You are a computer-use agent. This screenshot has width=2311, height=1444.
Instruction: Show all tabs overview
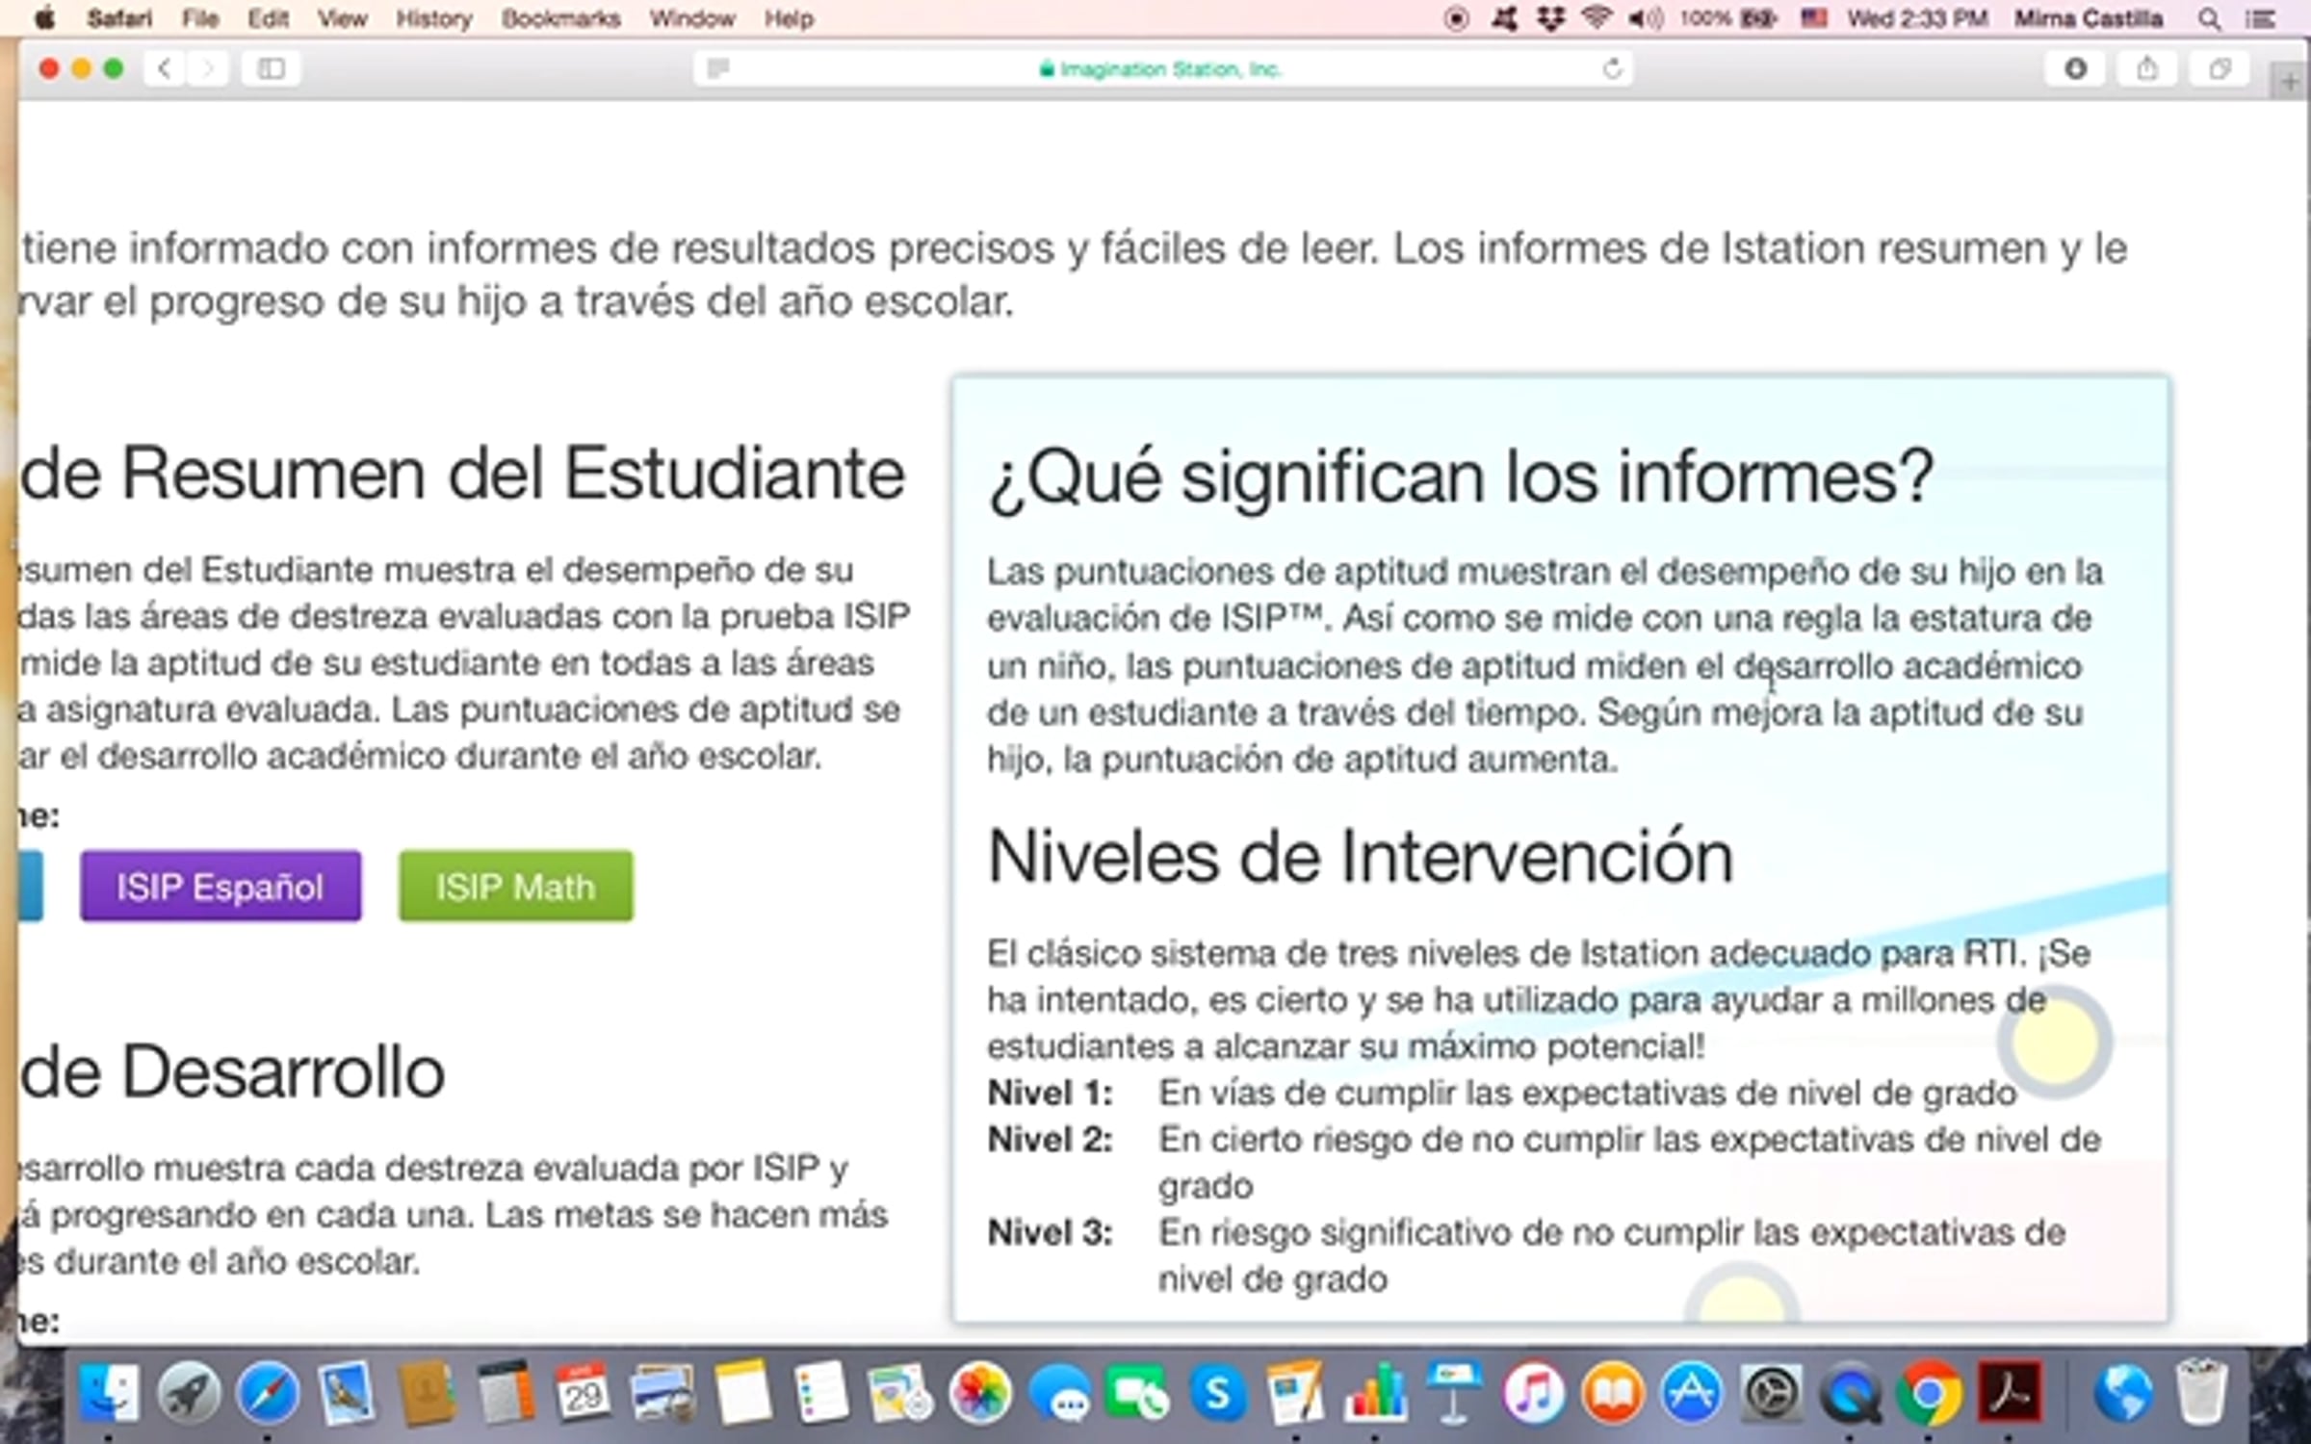coord(2220,68)
